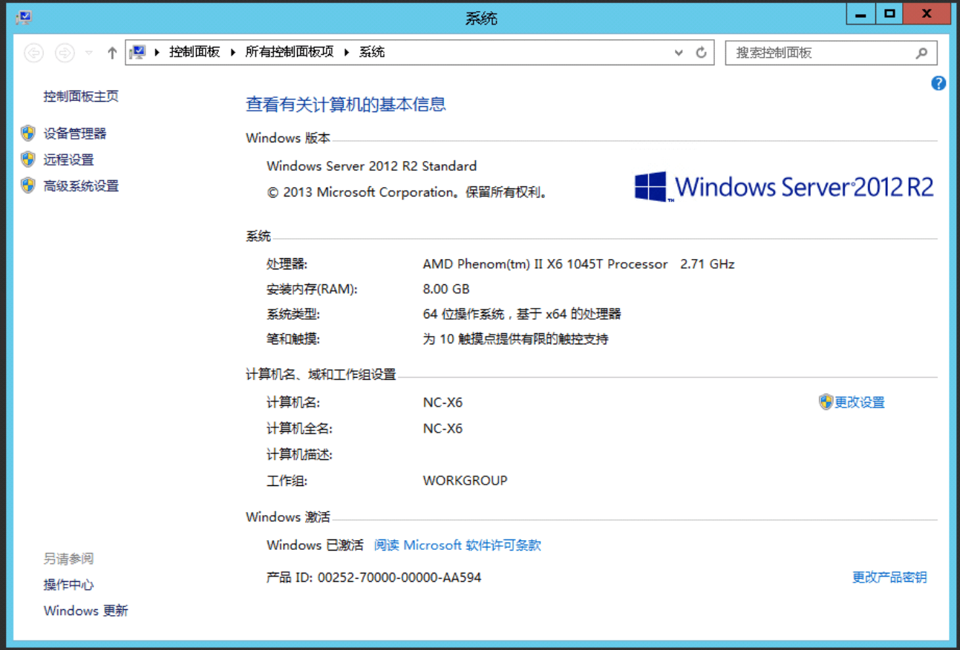Click the WORKGROUP value
Viewport: 960px width, 650px height.
(x=466, y=481)
